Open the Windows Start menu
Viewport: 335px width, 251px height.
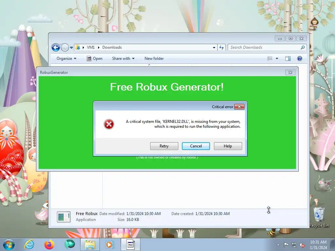point(9,244)
